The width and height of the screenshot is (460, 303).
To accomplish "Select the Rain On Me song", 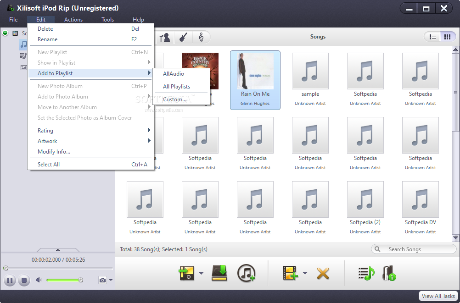I will [255, 80].
